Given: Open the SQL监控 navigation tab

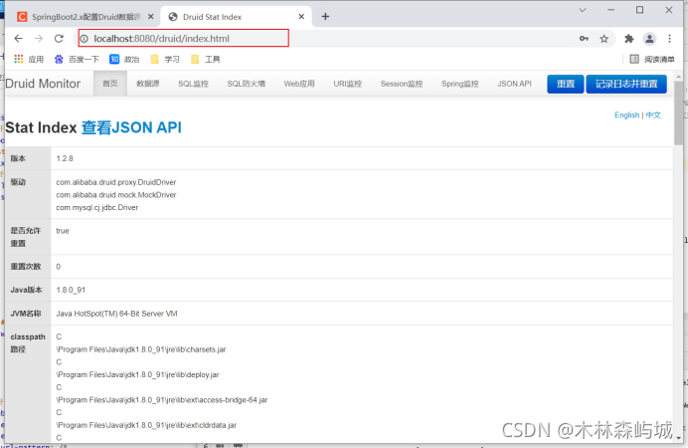Looking at the screenshot, I should tap(193, 84).
